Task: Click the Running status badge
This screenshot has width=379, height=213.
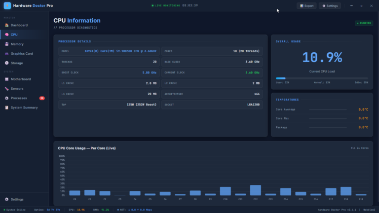Action: [x=364, y=23]
